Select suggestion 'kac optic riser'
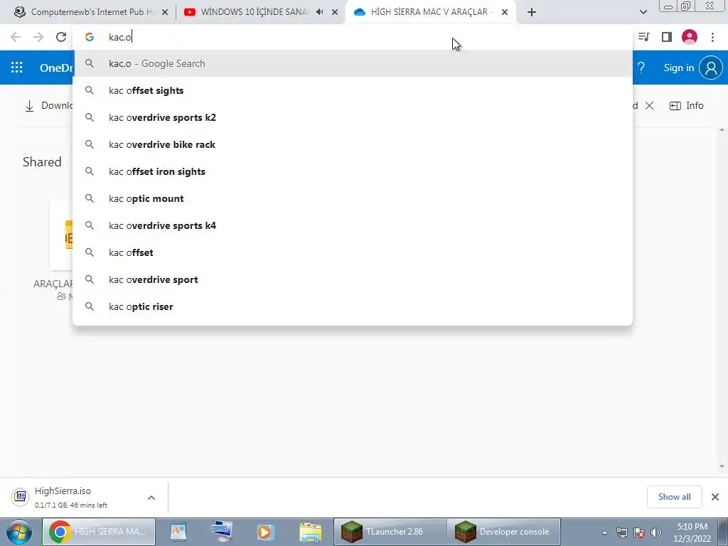Screen dimensions: 728x546 tap(353, 306)
